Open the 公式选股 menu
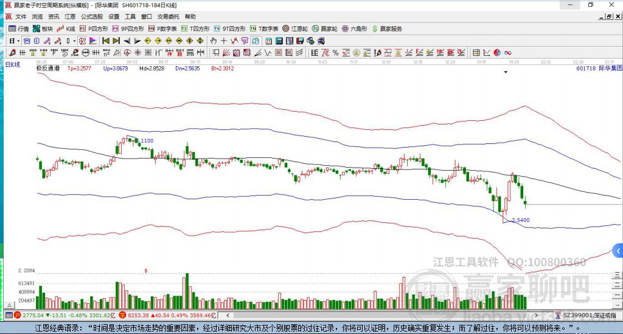 tap(91, 16)
